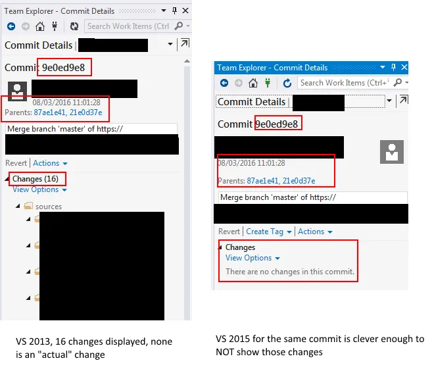Click date 08/03/2016 11:01:28 in VS 2015 panel

tap(251, 163)
